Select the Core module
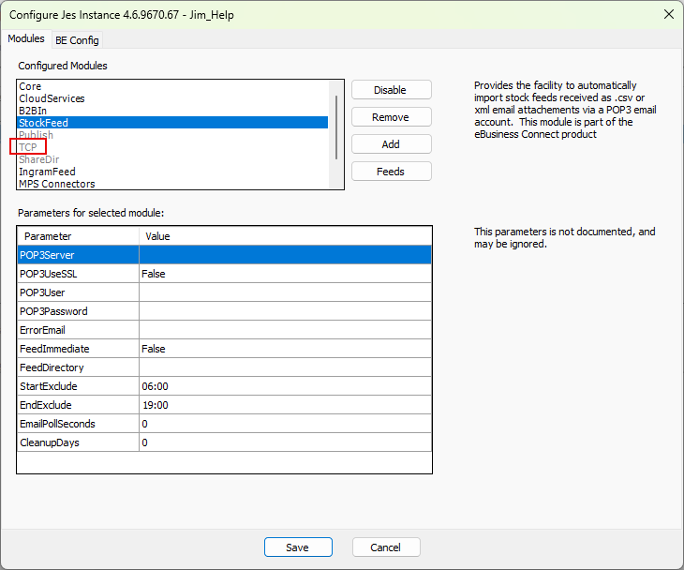Image resolution: width=684 pixels, height=570 pixels. [x=172, y=86]
